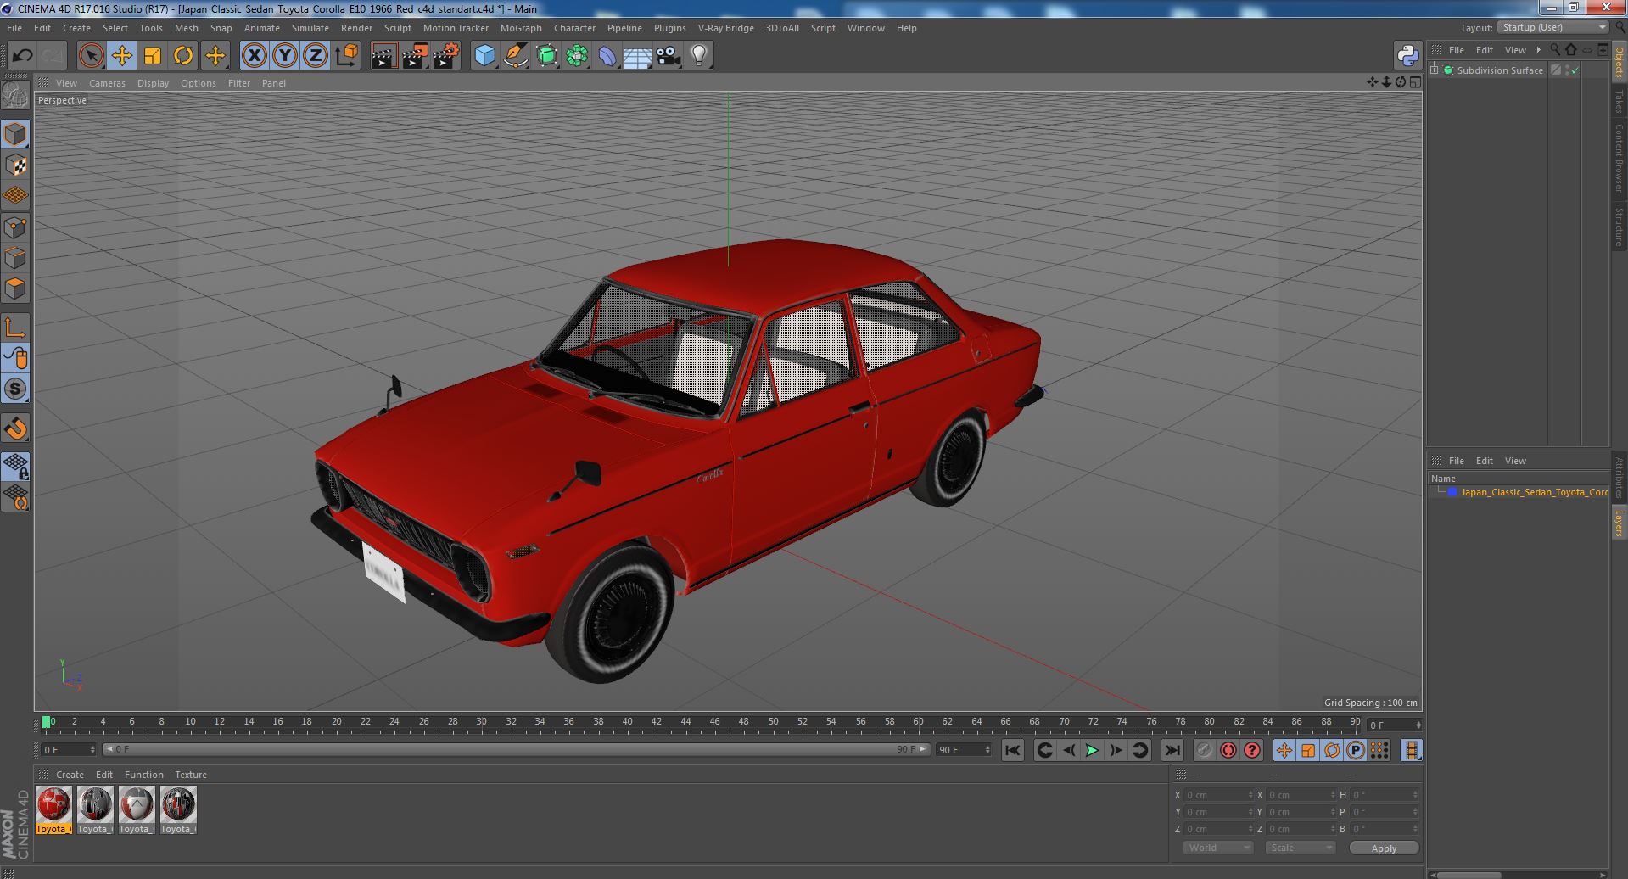Open the Simulate menu
The height and width of the screenshot is (879, 1628).
click(310, 28)
